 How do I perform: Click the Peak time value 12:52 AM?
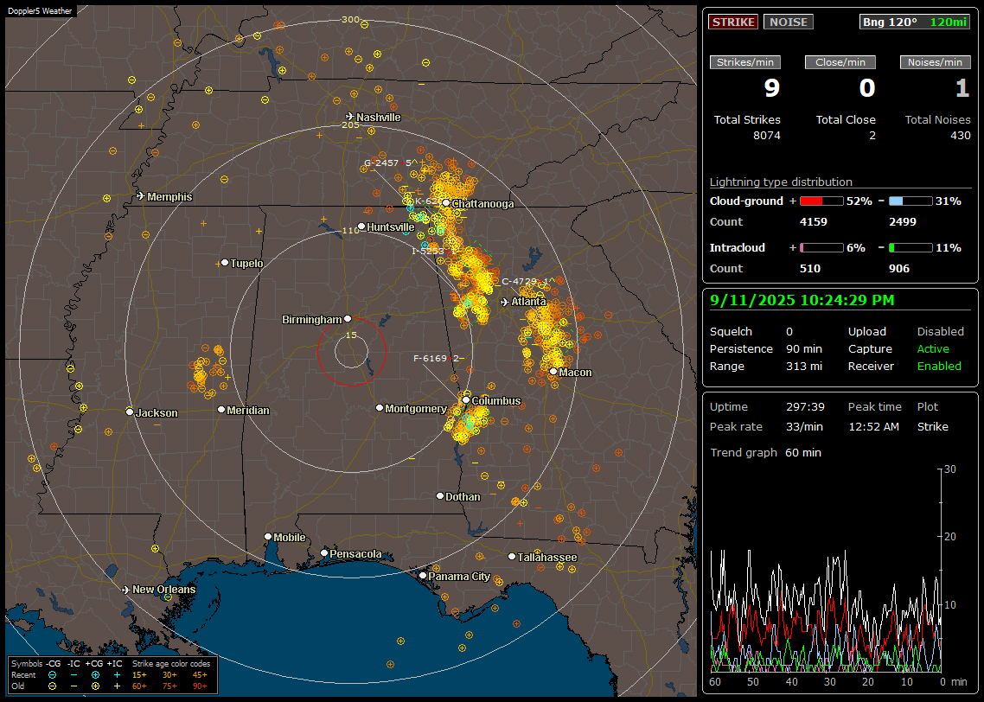point(873,426)
